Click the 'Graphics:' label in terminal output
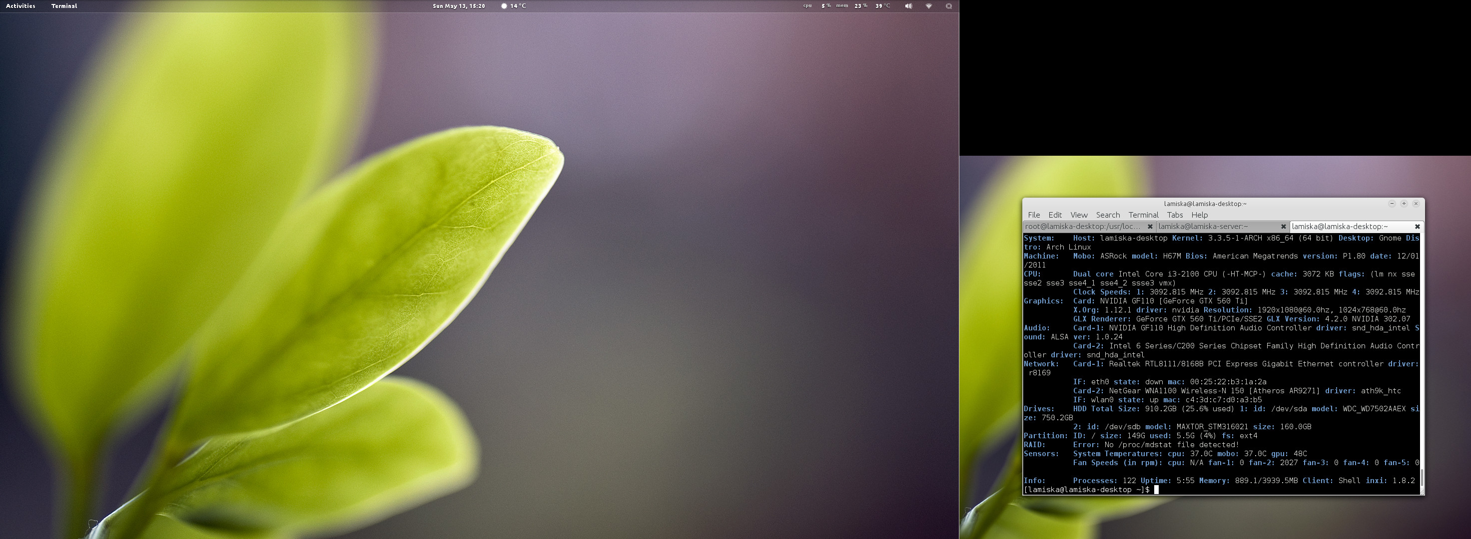Screen dimensions: 1471x539 coord(1043,301)
